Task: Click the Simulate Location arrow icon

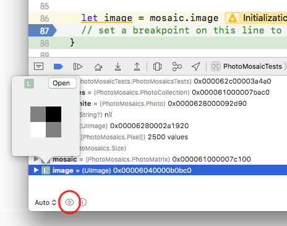Action: click(195, 66)
